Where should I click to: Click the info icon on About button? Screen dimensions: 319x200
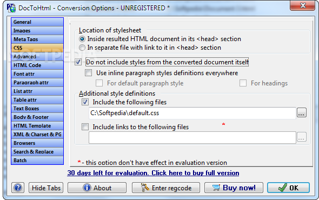click(x=87, y=188)
